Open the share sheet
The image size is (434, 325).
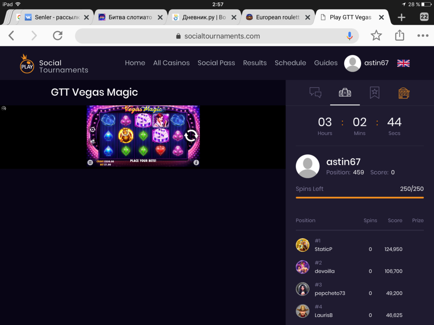(400, 36)
